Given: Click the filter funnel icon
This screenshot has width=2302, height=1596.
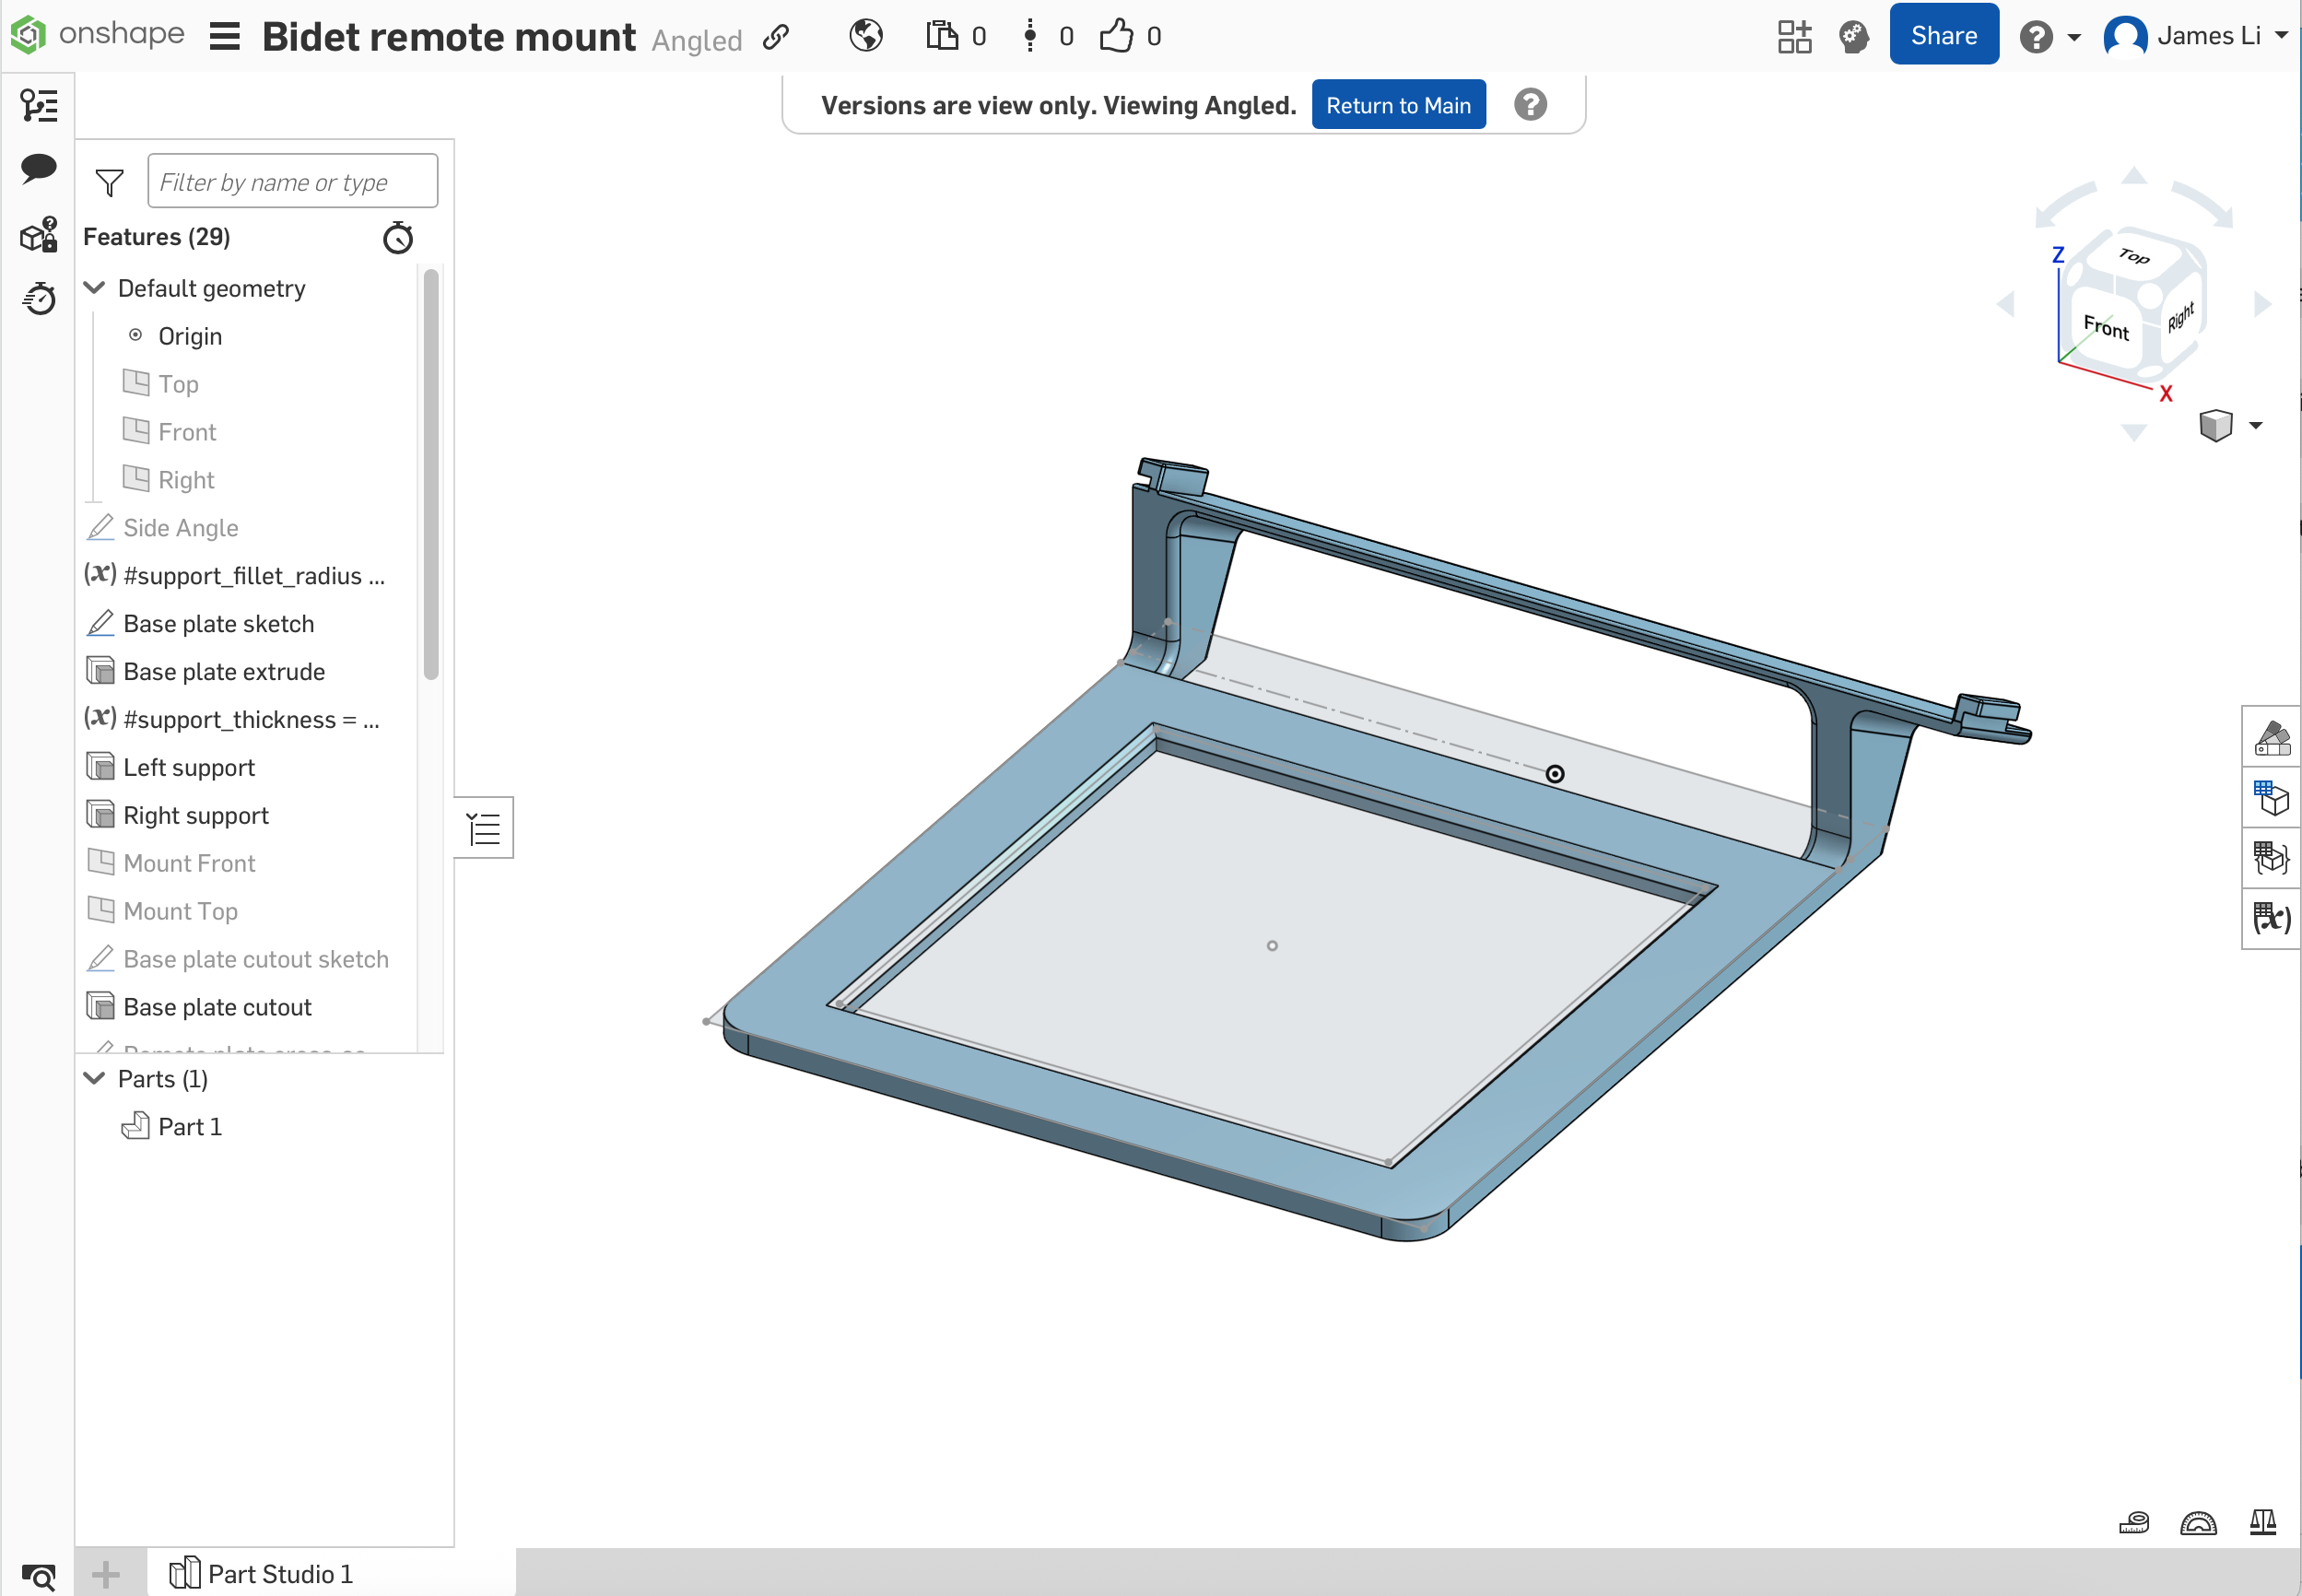Looking at the screenshot, I should pyautogui.click(x=109, y=182).
